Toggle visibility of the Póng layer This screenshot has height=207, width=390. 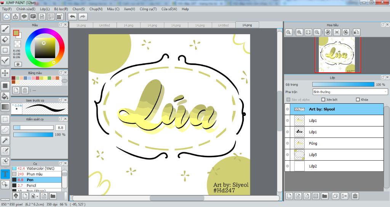click(288, 143)
